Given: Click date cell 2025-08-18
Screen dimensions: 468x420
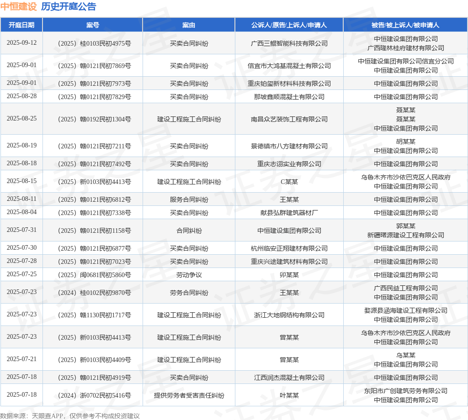Looking at the screenshot, I should point(21,163).
